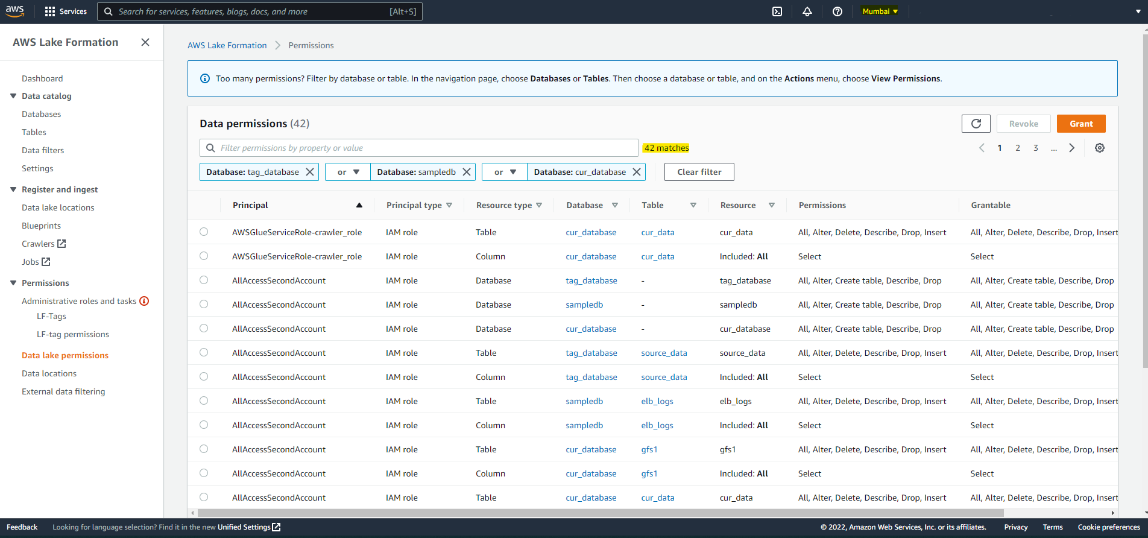Viewport: 1148px width, 538px height.
Task: Click the Clear filter button
Action: 699,172
